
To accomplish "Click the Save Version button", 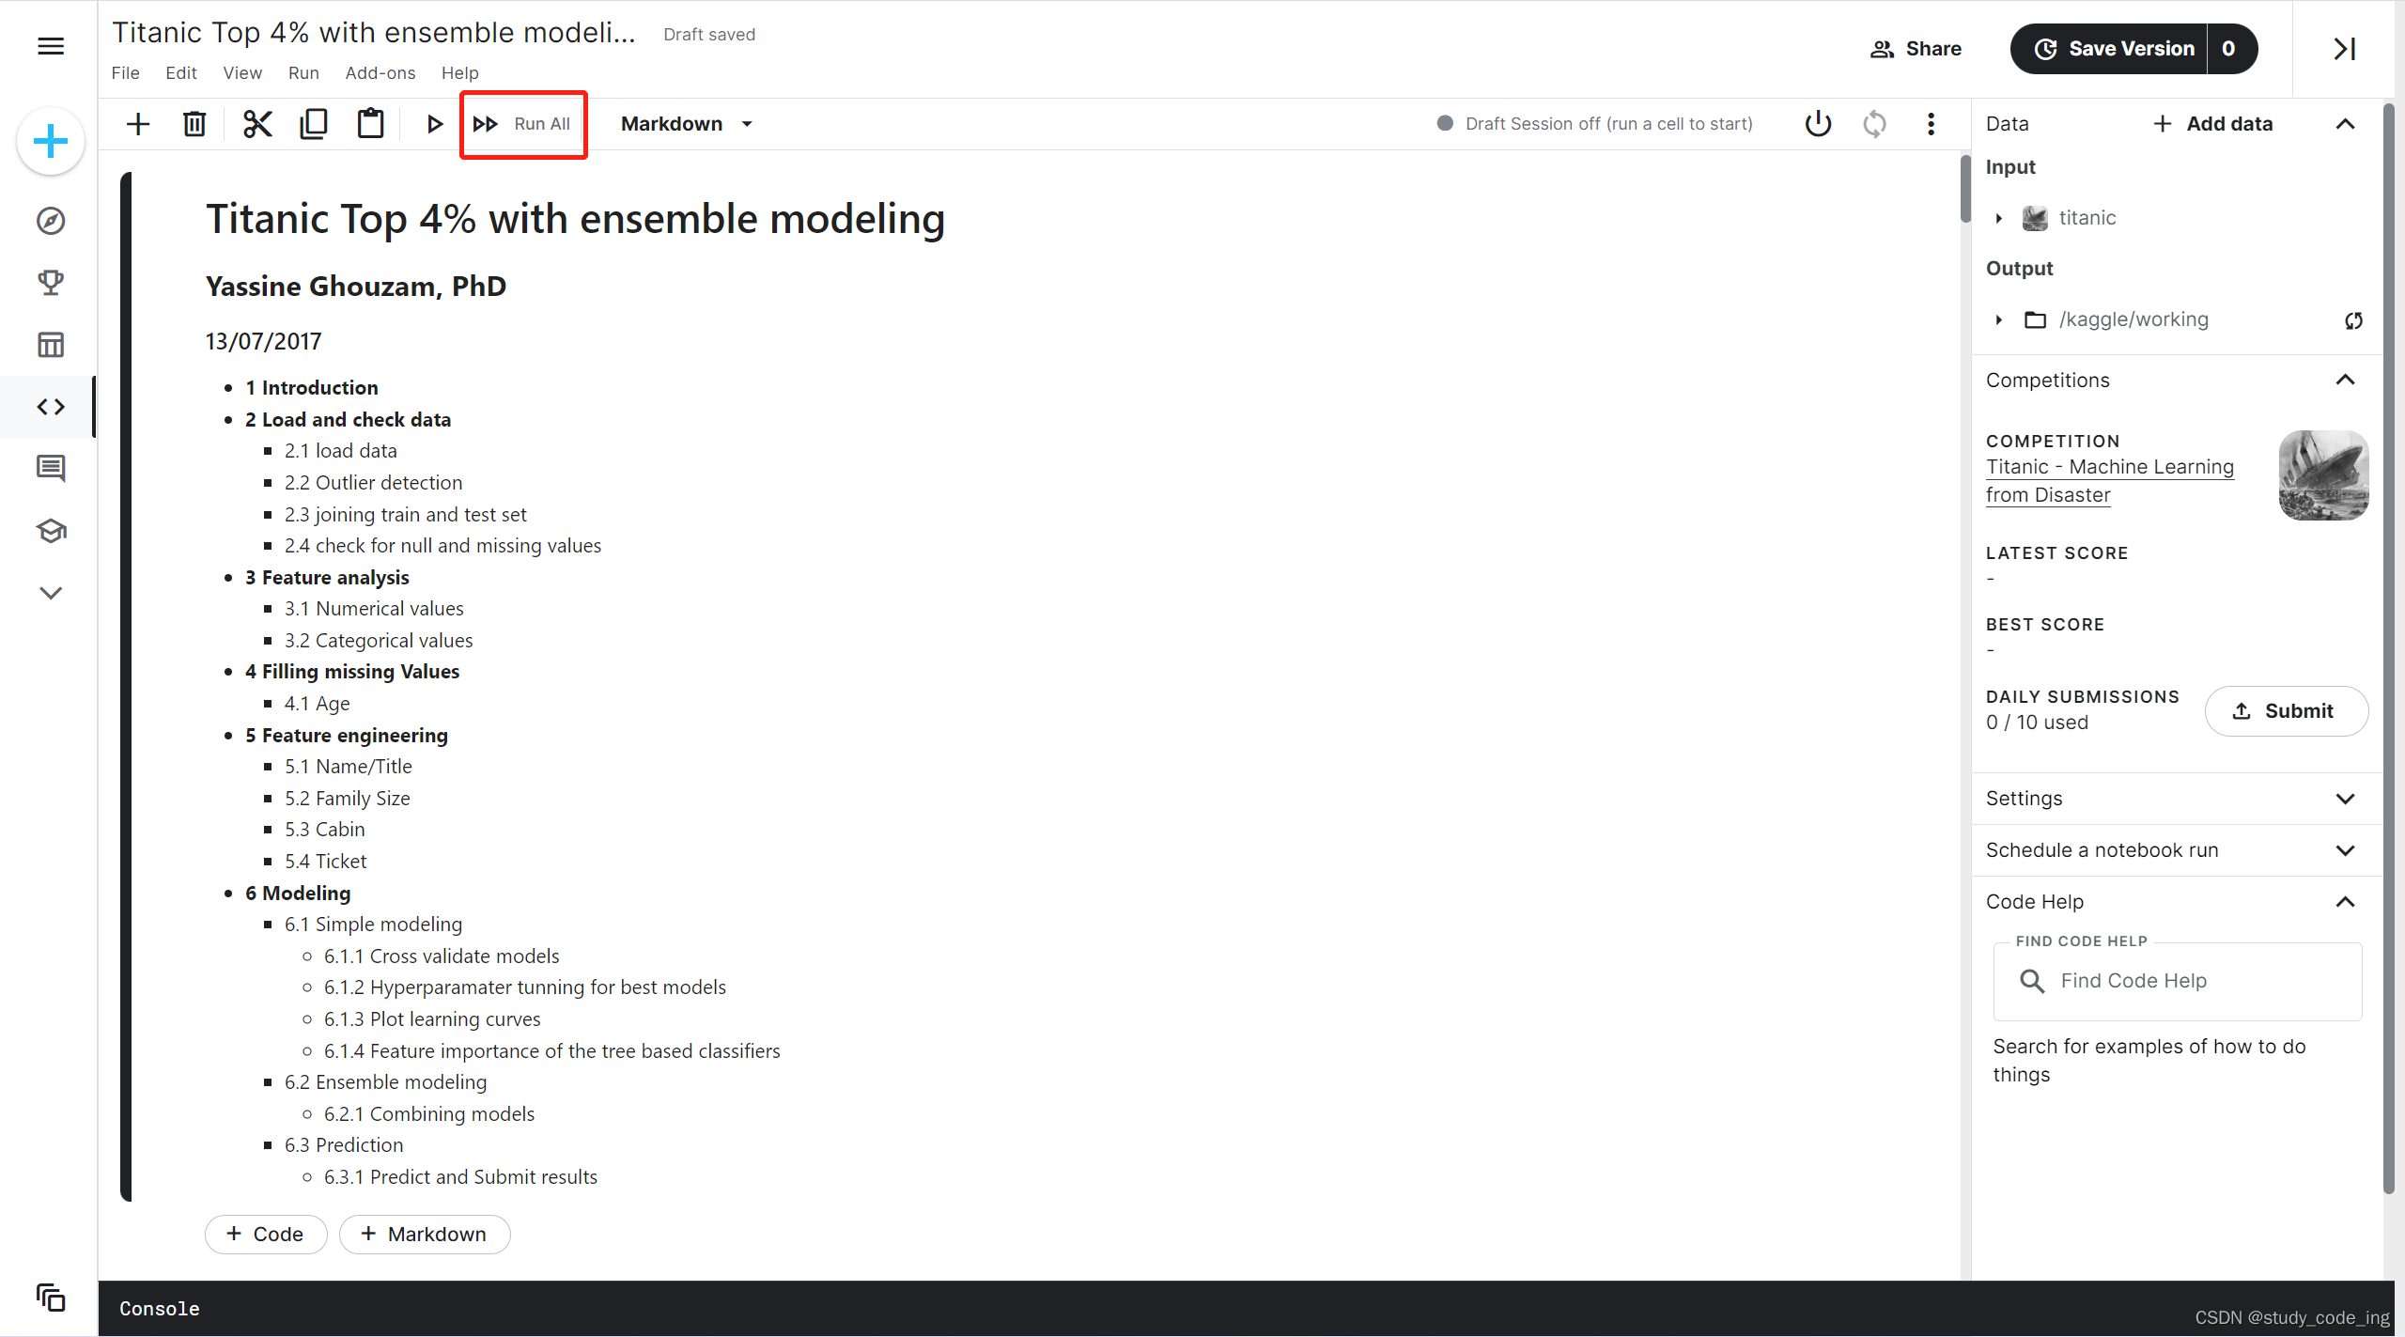I will coord(2114,49).
